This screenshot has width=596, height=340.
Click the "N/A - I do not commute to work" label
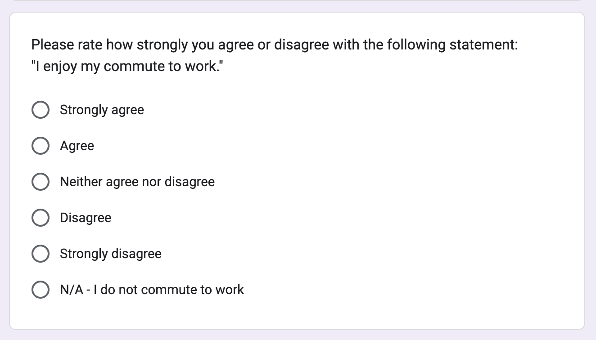[x=152, y=290]
